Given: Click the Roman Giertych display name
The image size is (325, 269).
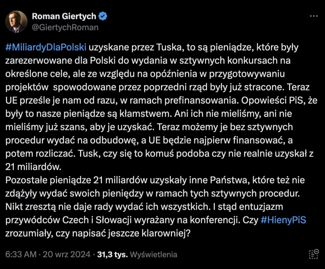Looking at the screenshot, I should coord(64,16).
